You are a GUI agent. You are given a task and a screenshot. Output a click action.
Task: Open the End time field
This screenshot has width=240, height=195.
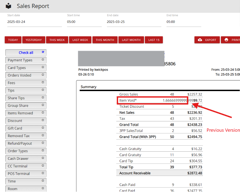click(184, 22)
